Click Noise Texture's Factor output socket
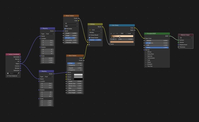Image resolution: width=199 pixels, height=122 pixels. [79, 19]
